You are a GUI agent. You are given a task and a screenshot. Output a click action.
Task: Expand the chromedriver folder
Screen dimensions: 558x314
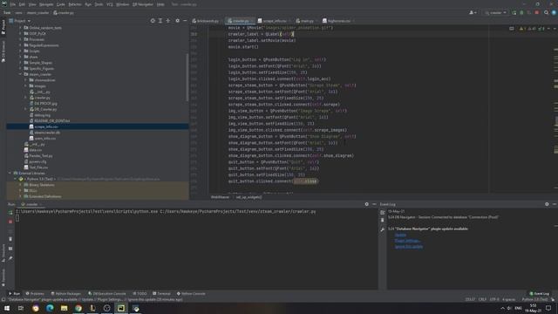pyautogui.click(x=25, y=80)
